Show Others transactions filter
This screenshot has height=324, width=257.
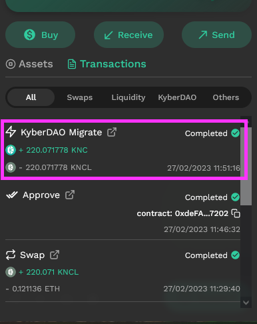(226, 97)
